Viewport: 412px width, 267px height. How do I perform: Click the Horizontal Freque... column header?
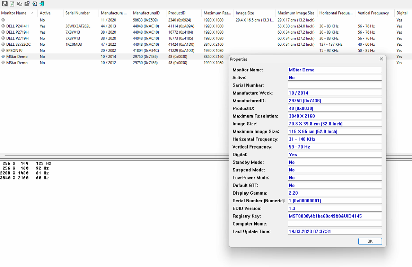[x=336, y=13]
